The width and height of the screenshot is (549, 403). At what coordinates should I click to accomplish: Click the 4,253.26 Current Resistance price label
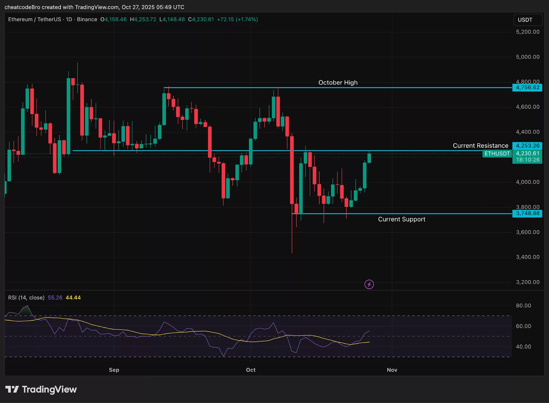[527, 145]
